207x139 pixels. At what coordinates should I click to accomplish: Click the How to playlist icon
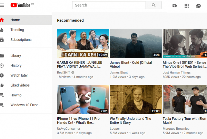pyautogui.click(x=2, y=95)
